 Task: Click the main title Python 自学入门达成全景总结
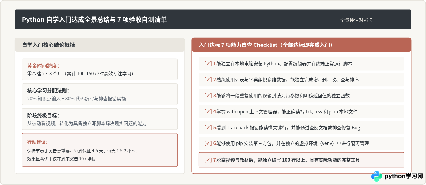(95, 20)
